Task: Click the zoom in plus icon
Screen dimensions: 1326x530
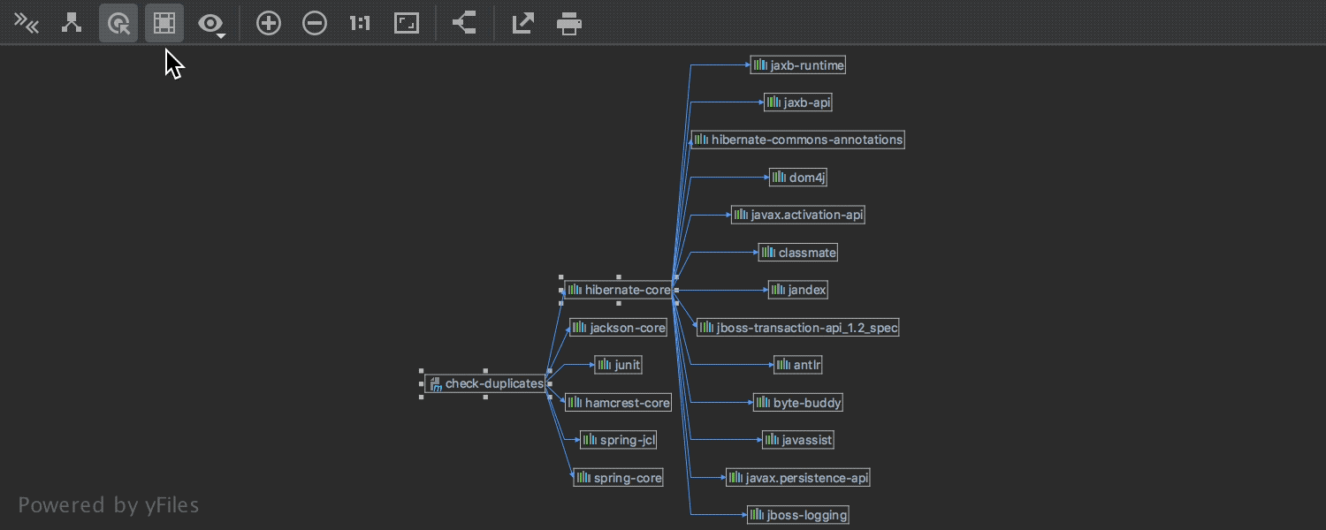Action: pyautogui.click(x=269, y=24)
